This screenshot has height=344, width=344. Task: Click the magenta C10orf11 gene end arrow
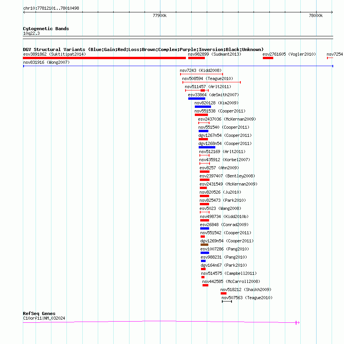coord(298,322)
